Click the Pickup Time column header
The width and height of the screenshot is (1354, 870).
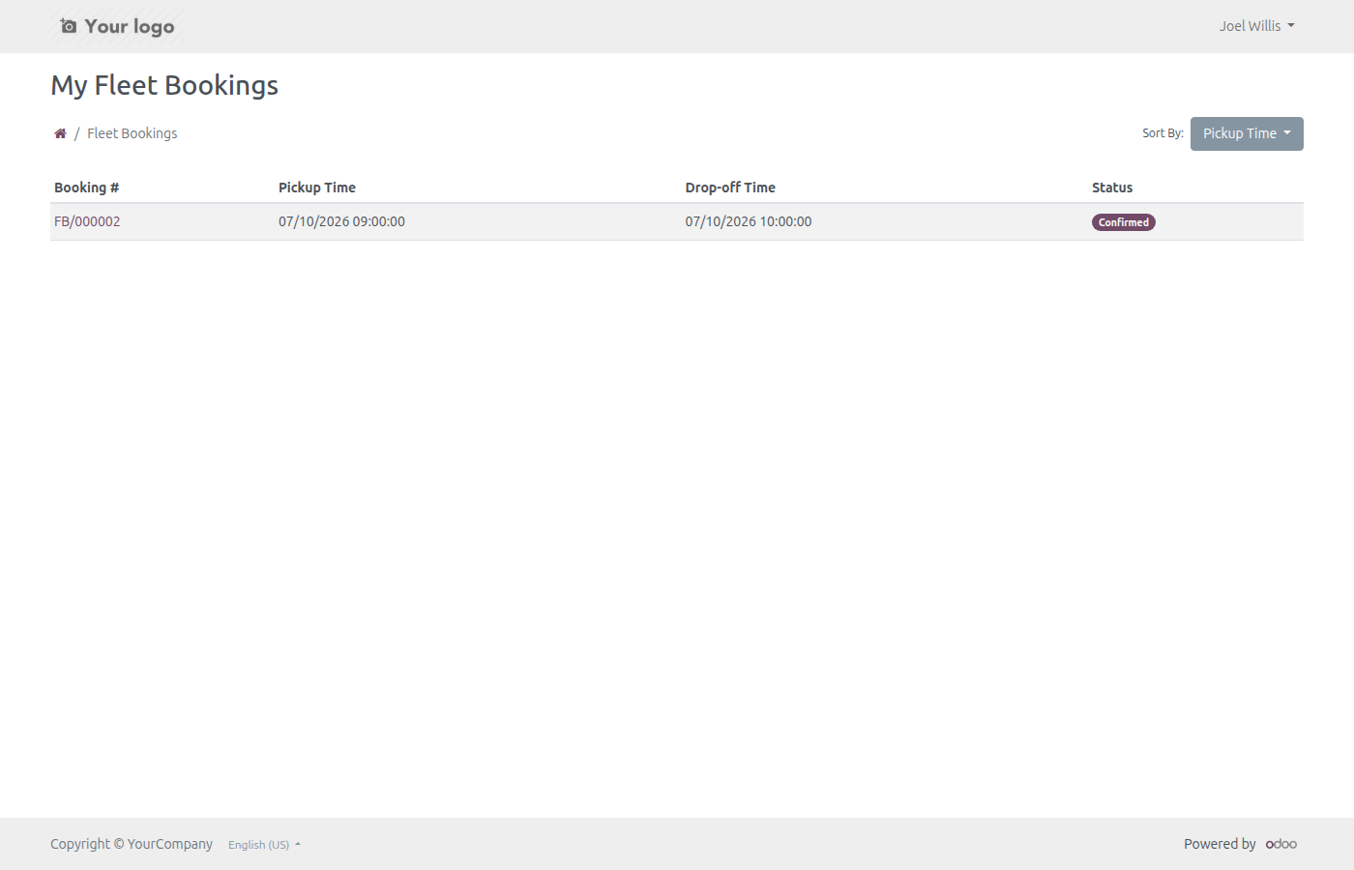[x=317, y=188]
